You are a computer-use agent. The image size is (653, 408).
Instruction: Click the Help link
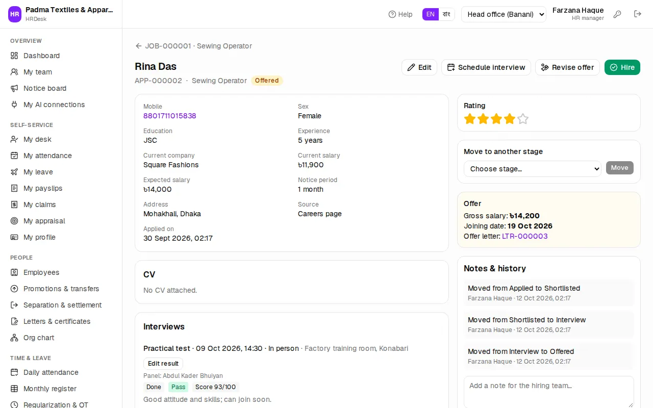coord(400,14)
